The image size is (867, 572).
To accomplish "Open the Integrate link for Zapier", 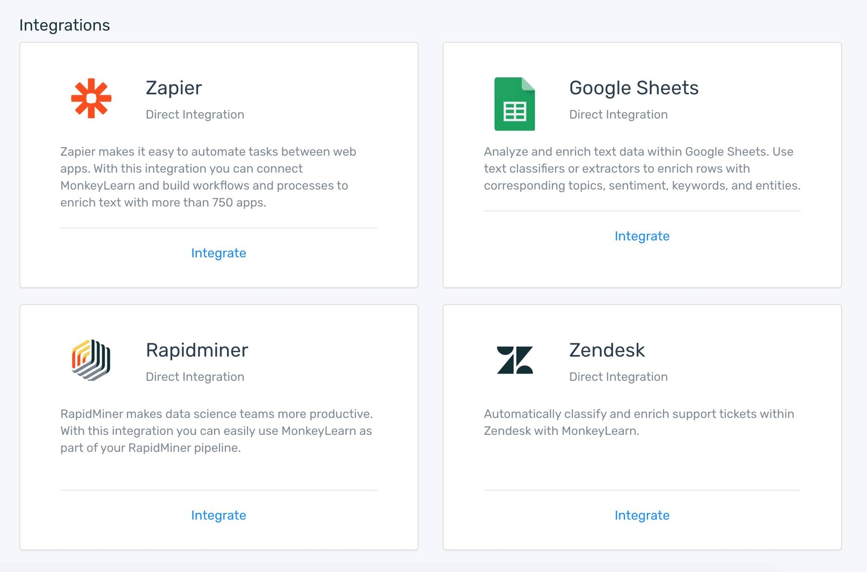I will [x=218, y=253].
